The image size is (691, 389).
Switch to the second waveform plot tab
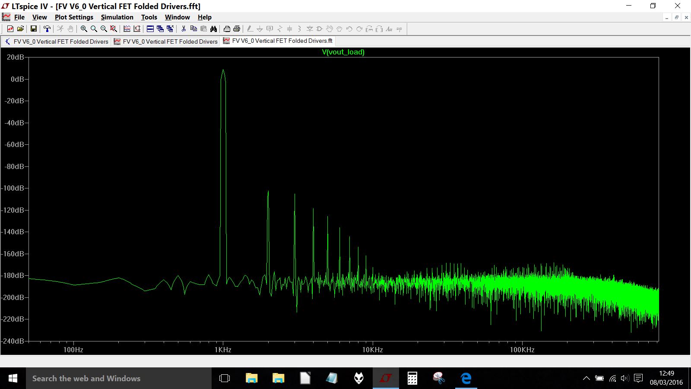click(x=166, y=41)
